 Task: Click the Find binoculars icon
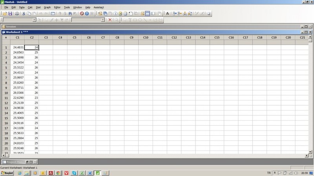[x=69, y=13]
